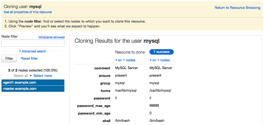
Task: Select the "comment" property label
Action: click(102, 68)
